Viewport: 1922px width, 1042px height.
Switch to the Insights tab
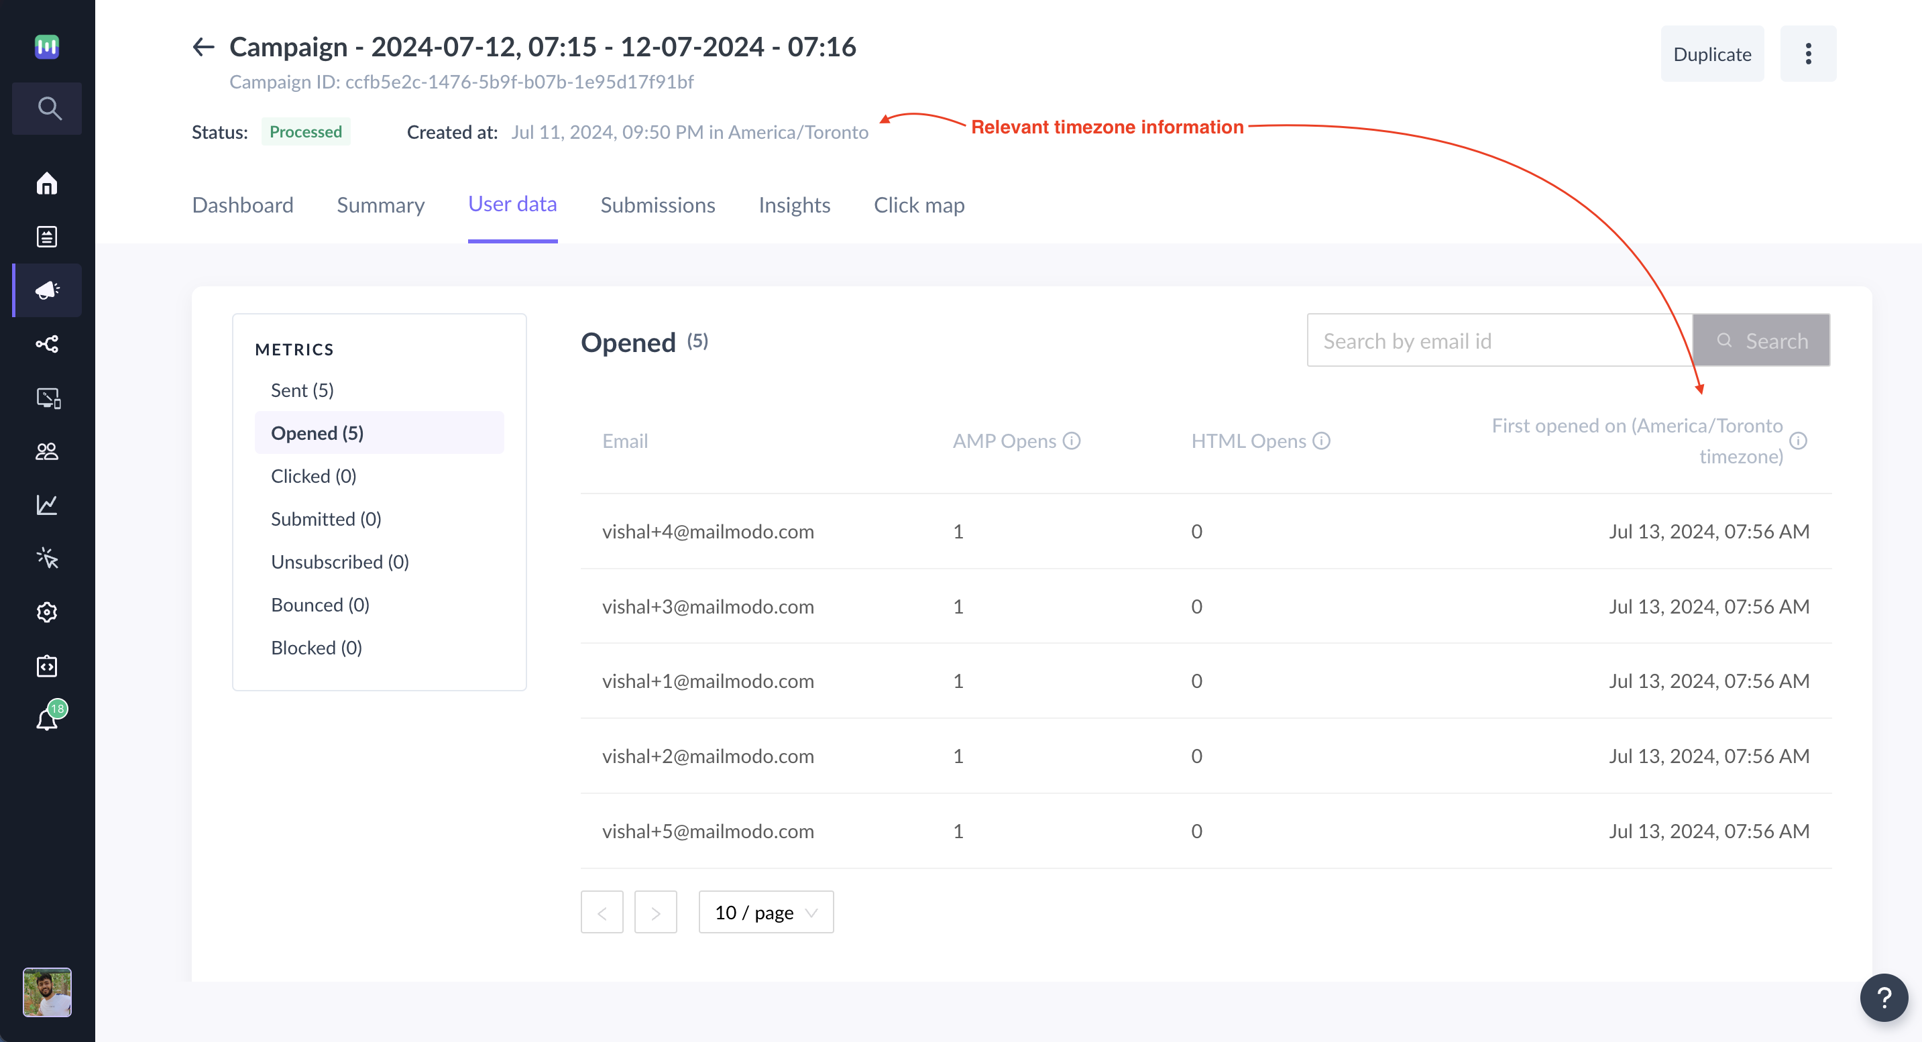click(x=794, y=204)
